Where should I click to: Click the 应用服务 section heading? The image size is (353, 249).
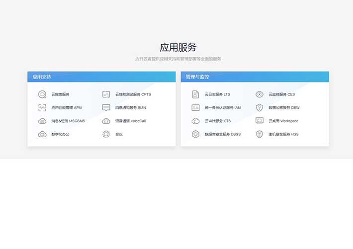click(x=177, y=47)
